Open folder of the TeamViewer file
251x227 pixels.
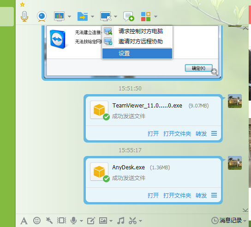[x=177, y=133]
